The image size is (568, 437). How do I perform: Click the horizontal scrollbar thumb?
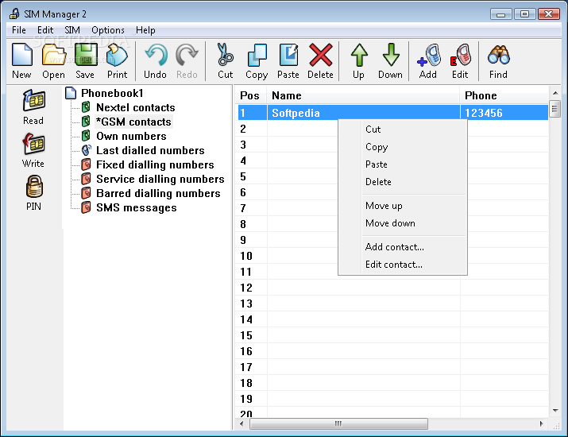point(338,423)
